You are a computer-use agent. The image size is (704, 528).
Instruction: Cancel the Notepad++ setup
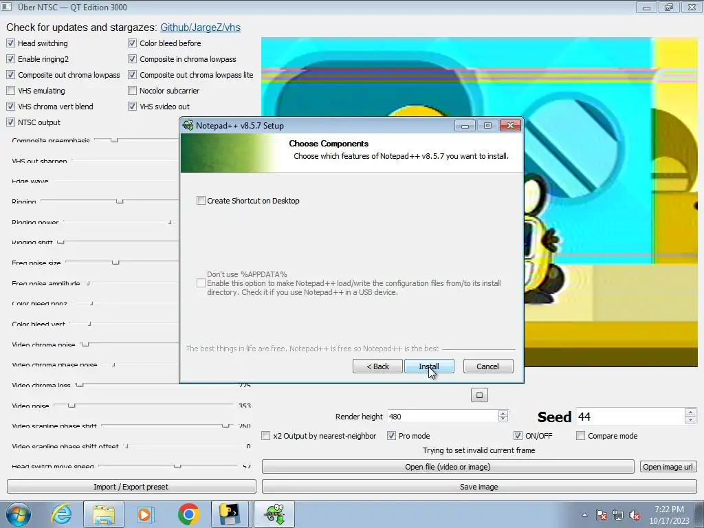488,366
